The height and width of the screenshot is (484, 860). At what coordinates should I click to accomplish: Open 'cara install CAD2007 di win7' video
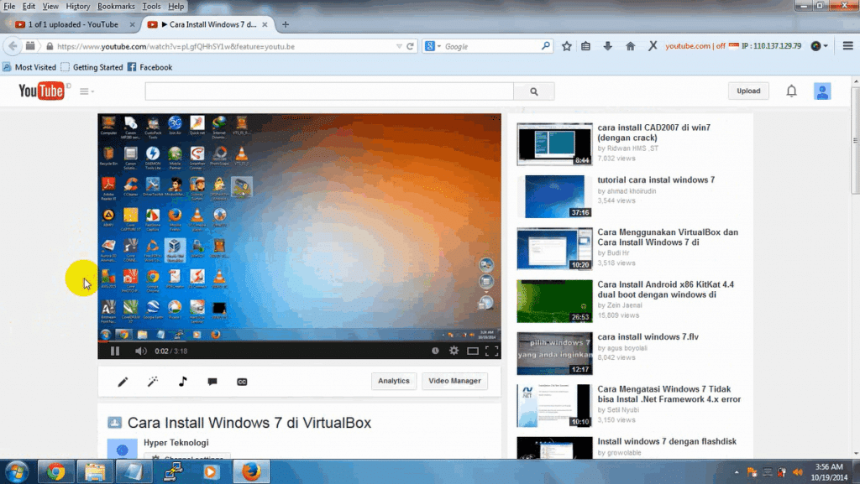(x=653, y=133)
